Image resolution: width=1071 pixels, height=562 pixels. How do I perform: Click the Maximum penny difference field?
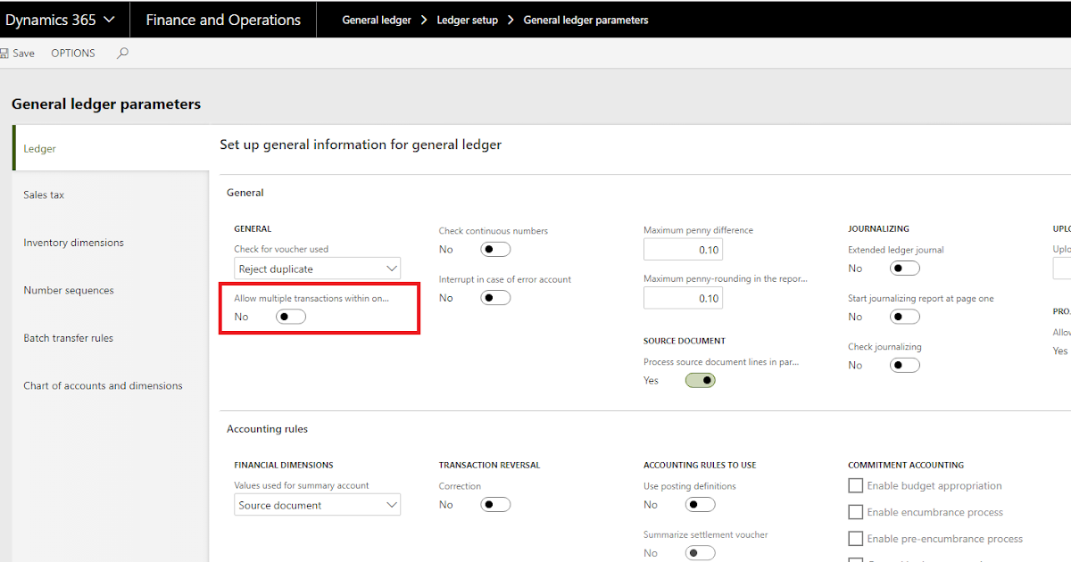click(683, 250)
